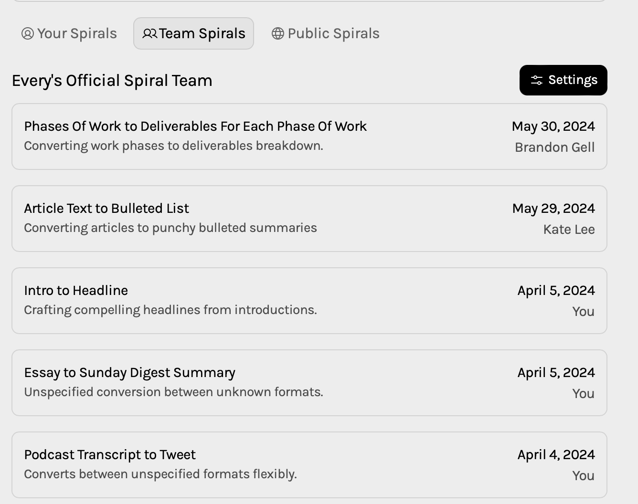Click the Kate Lee author name

pos(569,230)
